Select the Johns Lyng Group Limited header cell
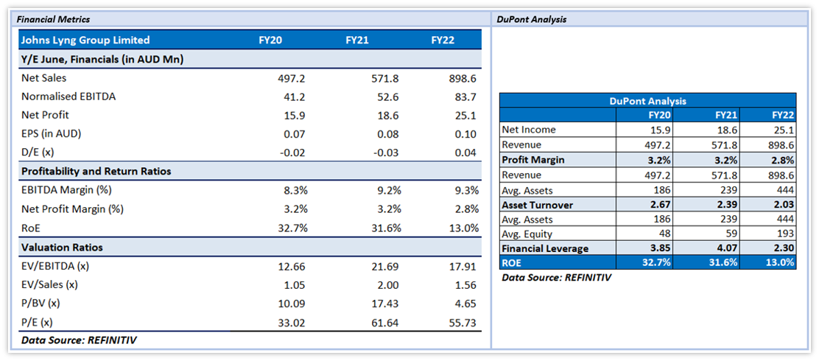The width and height of the screenshot is (819, 361). click(x=85, y=41)
